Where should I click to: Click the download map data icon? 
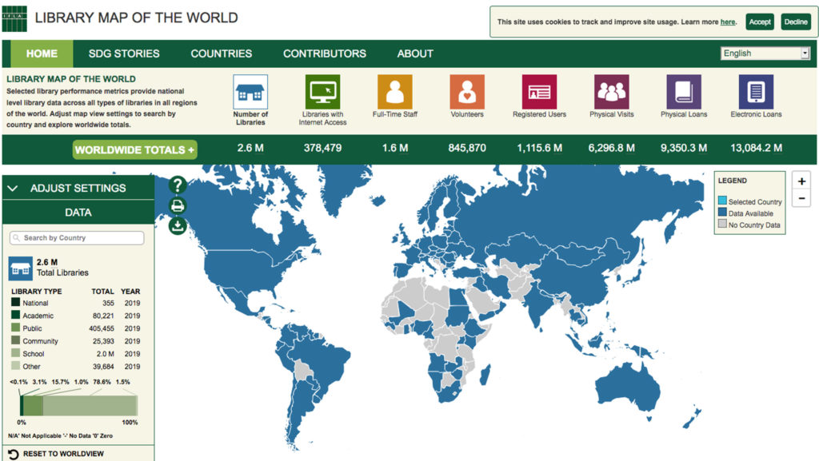point(178,226)
